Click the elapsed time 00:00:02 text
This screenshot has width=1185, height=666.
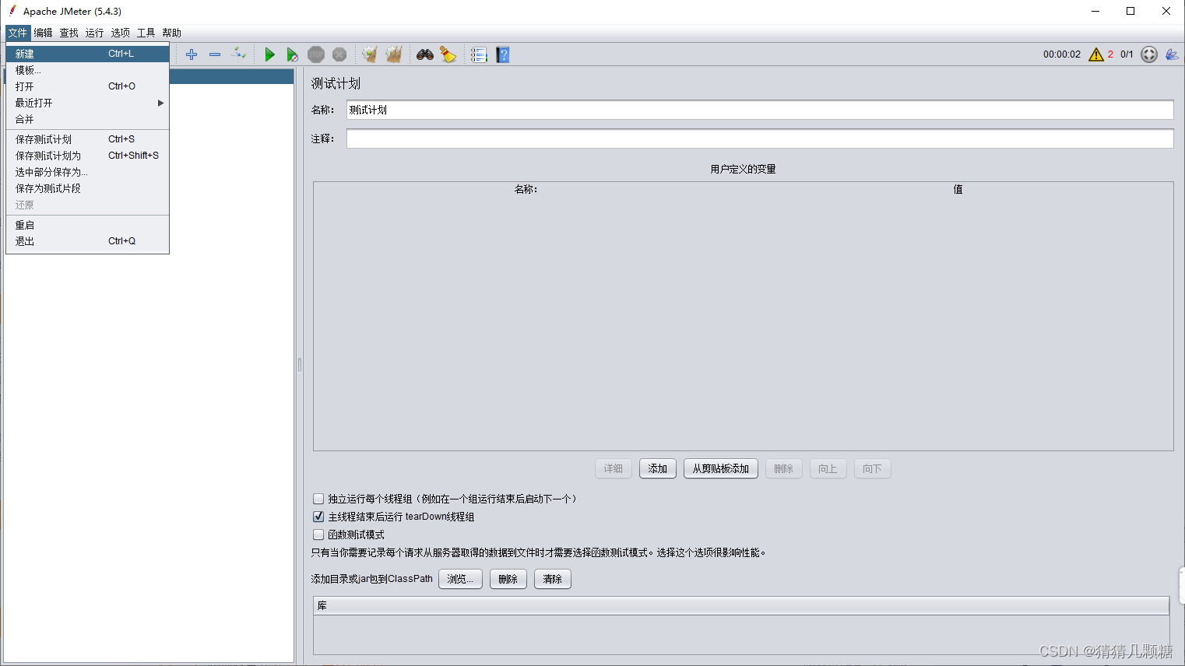coord(1062,54)
